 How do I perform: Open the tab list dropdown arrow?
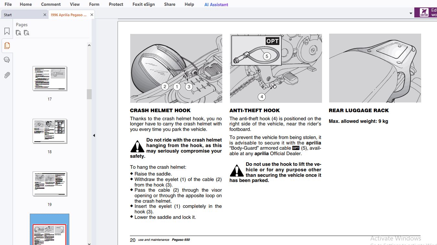click(x=411, y=14)
